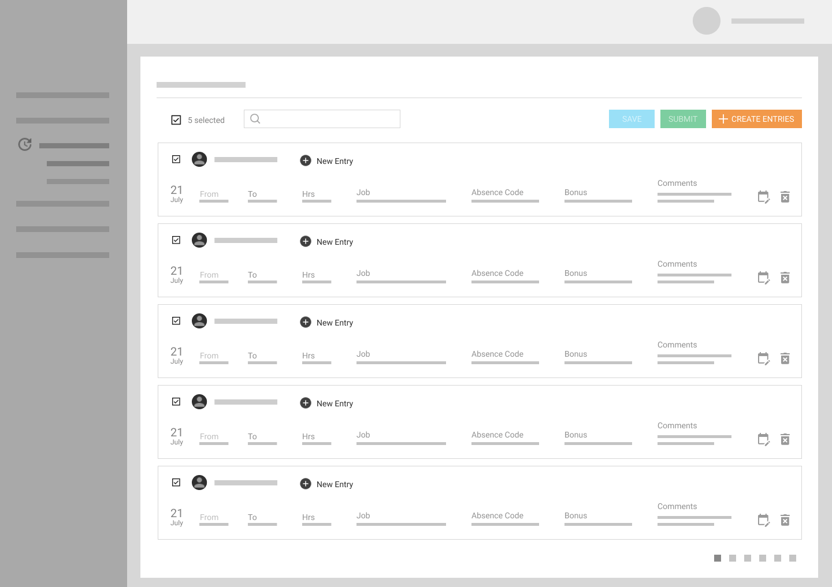Uncheck the checkbox on the second entry card
The height and width of the screenshot is (587, 832).
pos(176,240)
